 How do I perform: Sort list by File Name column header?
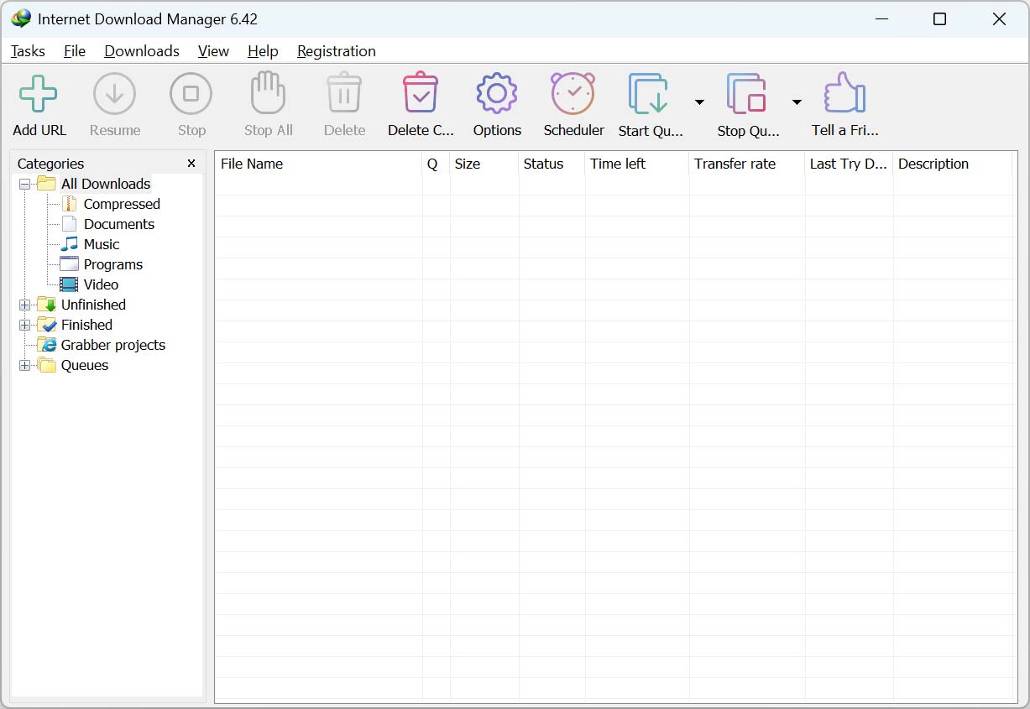tap(252, 164)
